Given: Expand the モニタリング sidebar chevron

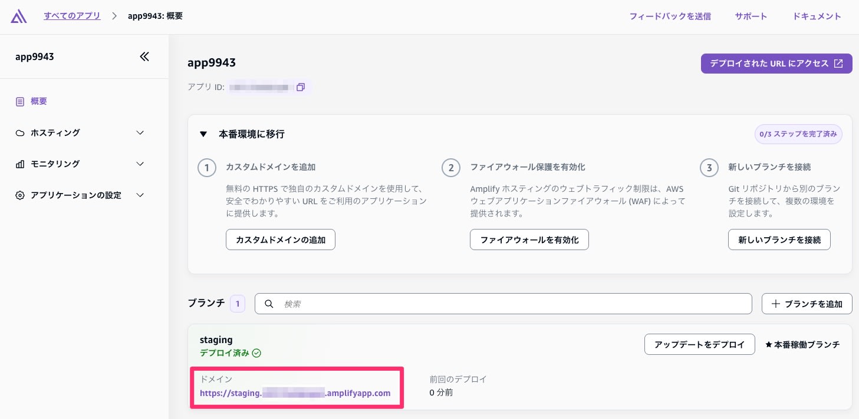Looking at the screenshot, I should (x=140, y=164).
